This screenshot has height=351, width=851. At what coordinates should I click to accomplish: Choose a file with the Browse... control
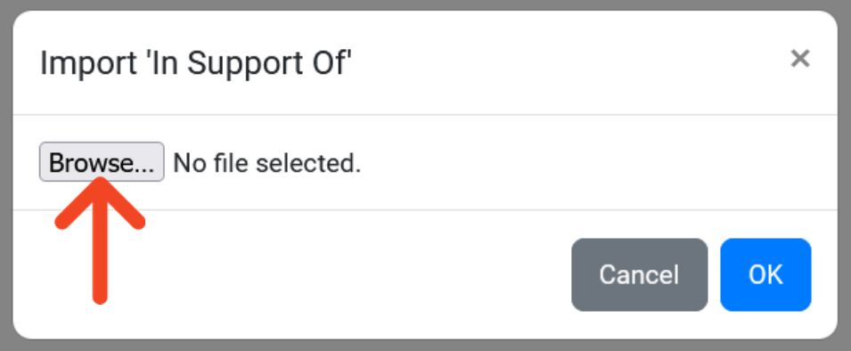(x=102, y=161)
